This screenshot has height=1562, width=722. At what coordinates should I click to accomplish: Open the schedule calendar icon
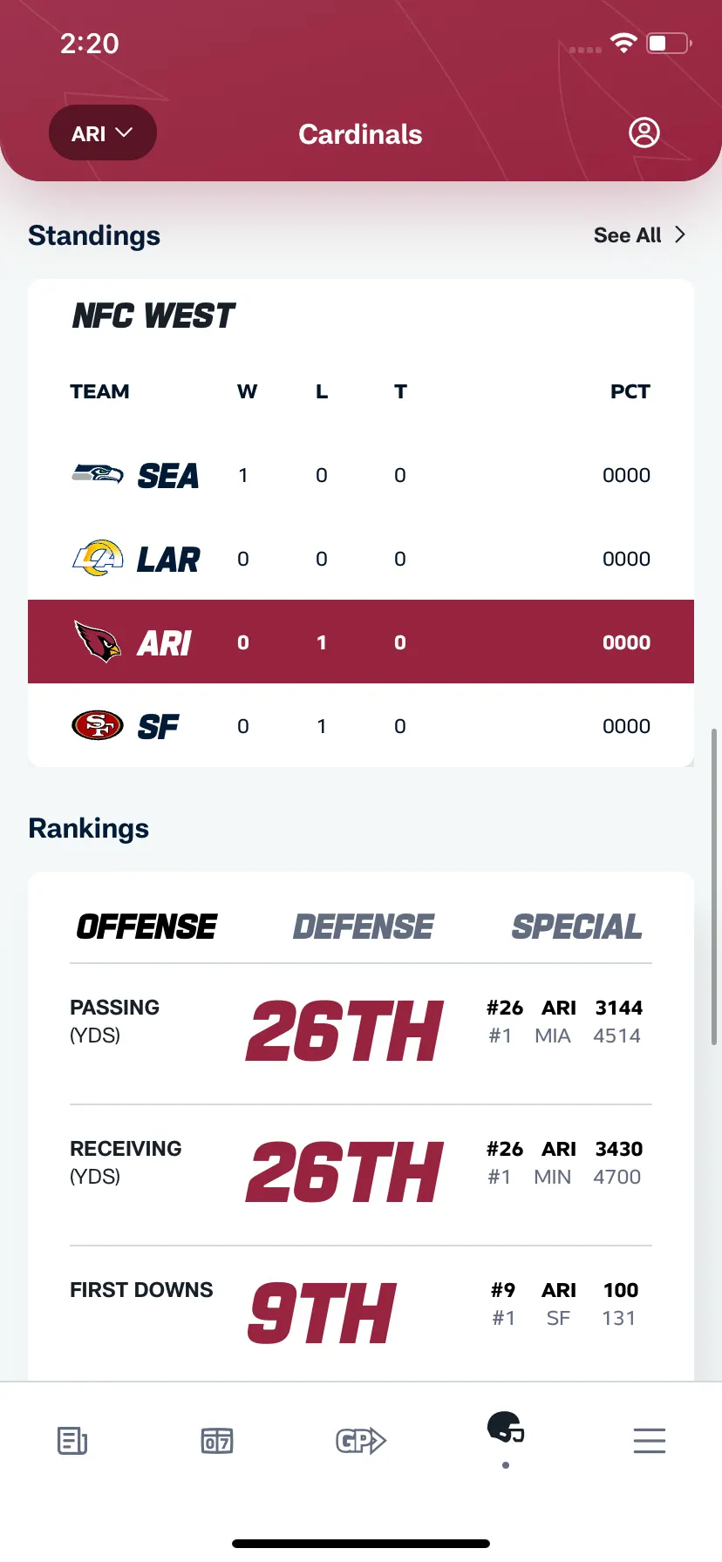(x=217, y=1441)
